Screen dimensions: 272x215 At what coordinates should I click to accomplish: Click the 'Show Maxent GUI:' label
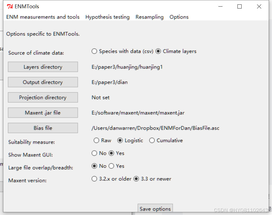click(x=30, y=155)
